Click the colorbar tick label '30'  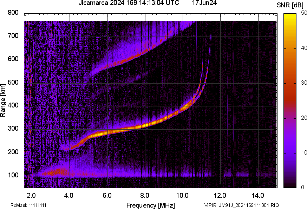304,83
